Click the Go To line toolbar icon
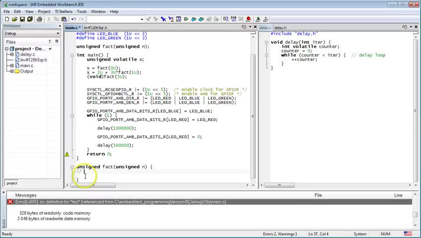Viewport: 421px width, 238px height. click(179, 19)
